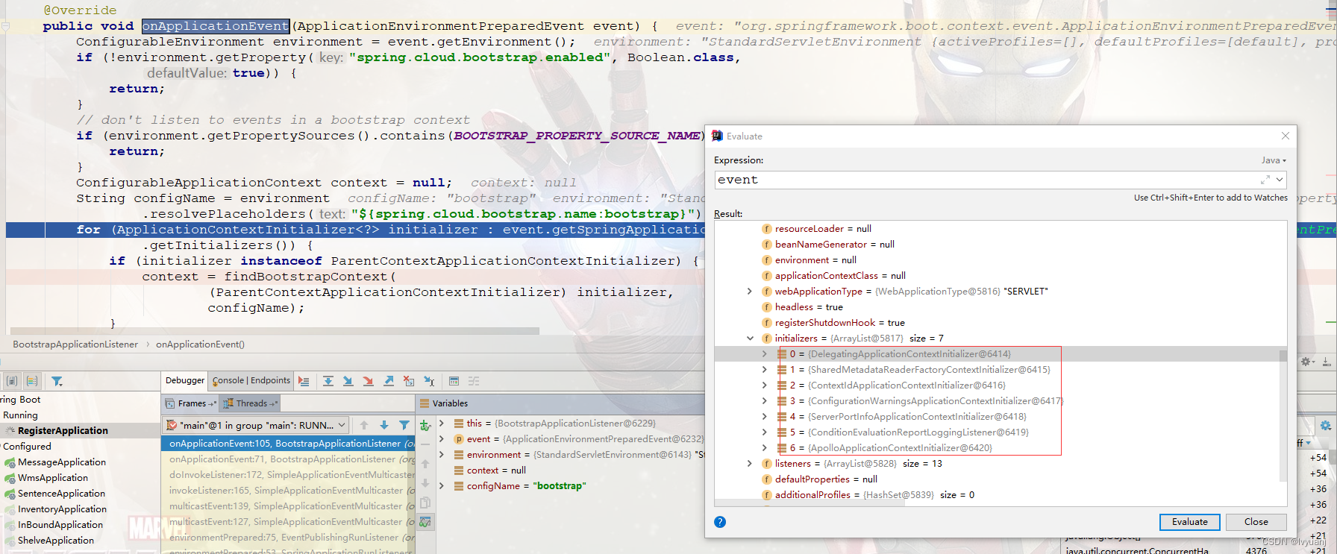Click the Step Out icon

tap(389, 381)
